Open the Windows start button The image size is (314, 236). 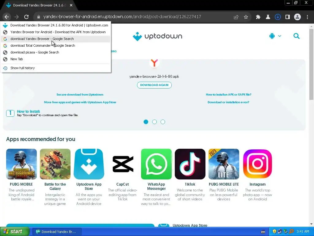[x=14, y=232]
